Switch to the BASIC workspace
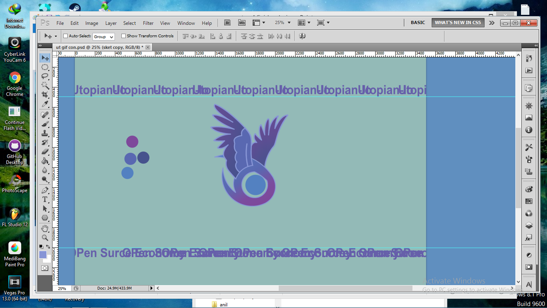Screen dimensions: 547x308 (418, 23)
